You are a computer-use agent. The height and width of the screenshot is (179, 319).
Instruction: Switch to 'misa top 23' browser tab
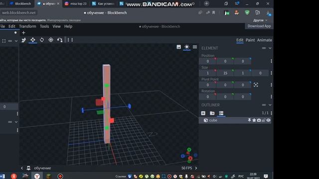point(75,3)
